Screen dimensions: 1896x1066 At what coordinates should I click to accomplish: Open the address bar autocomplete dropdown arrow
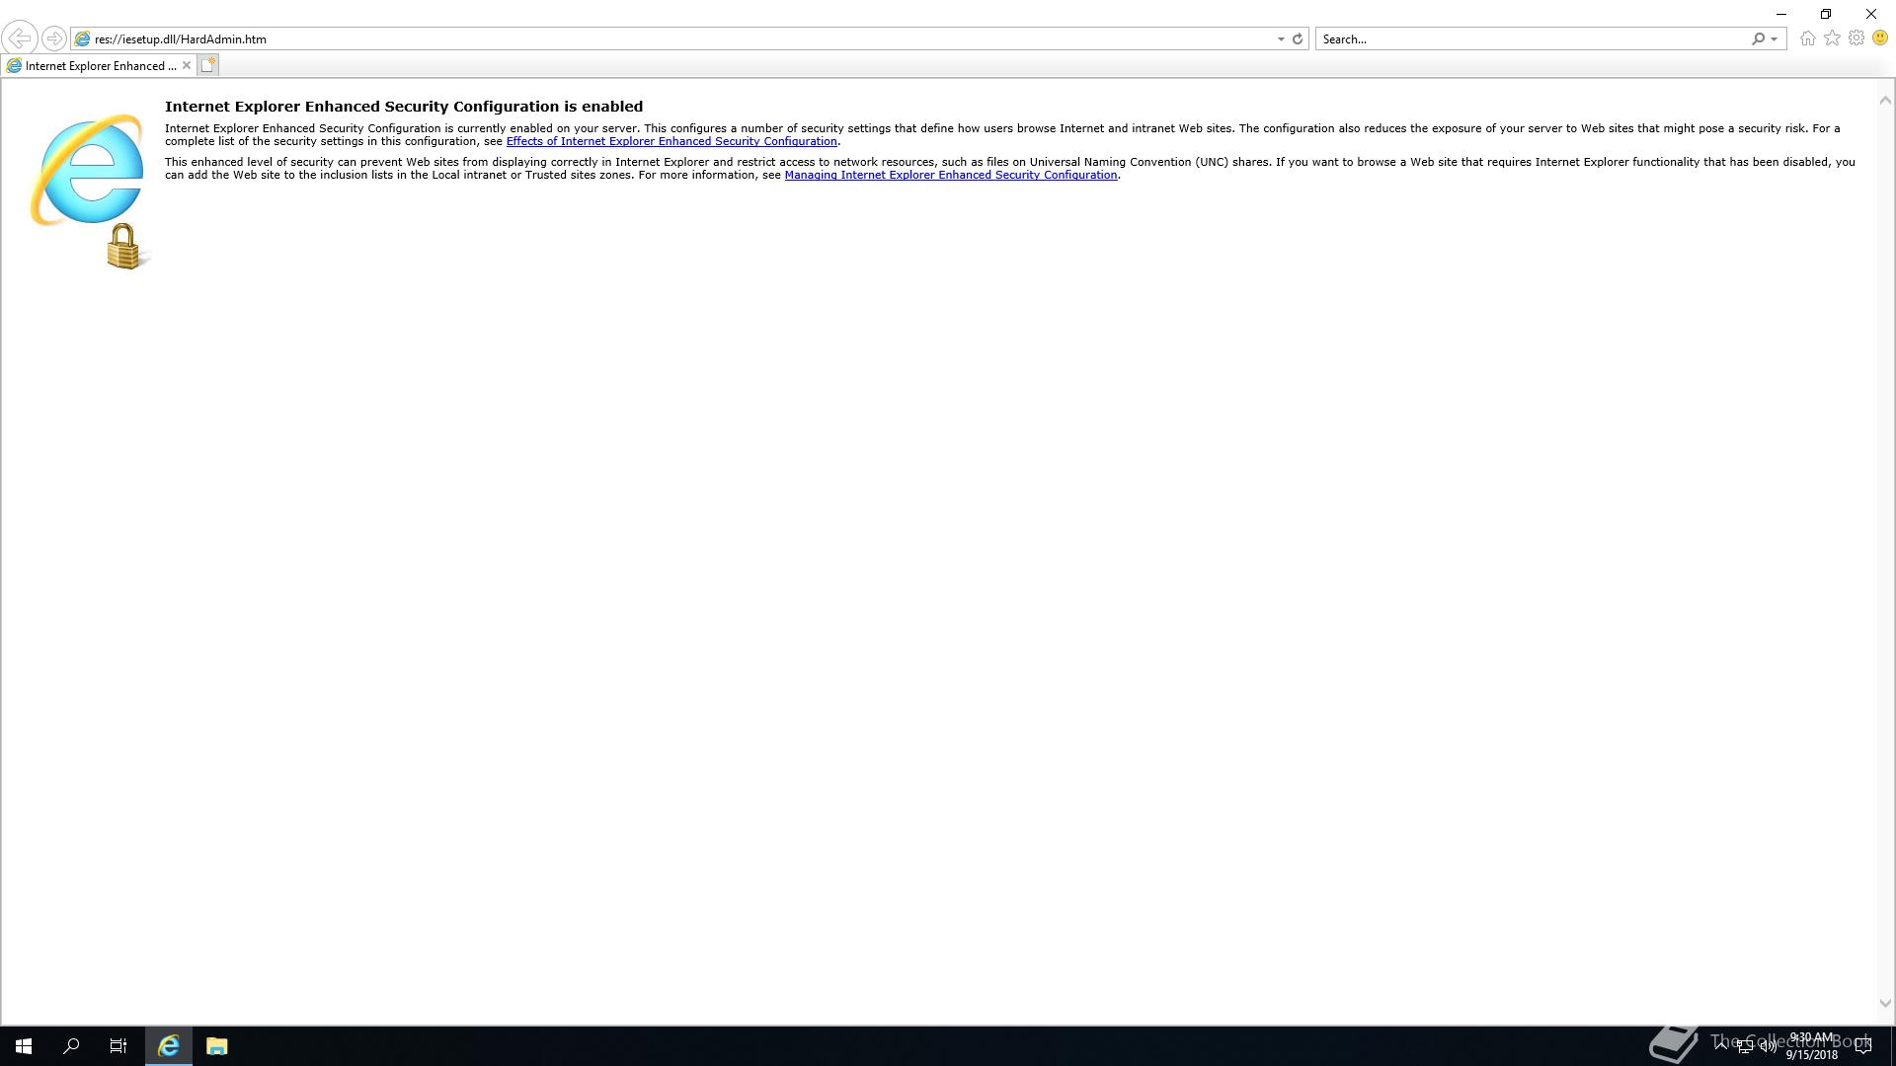click(1281, 39)
